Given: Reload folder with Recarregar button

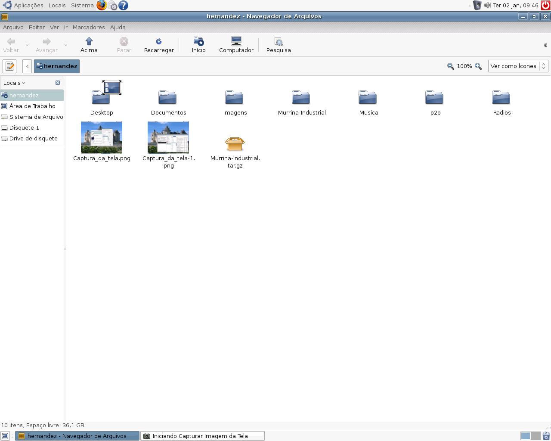Looking at the screenshot, I should coord(159,45).
